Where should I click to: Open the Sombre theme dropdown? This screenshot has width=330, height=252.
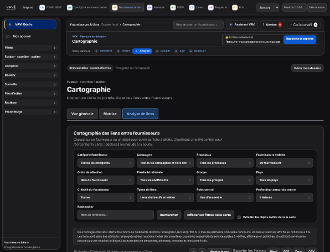tap(267, 8)
